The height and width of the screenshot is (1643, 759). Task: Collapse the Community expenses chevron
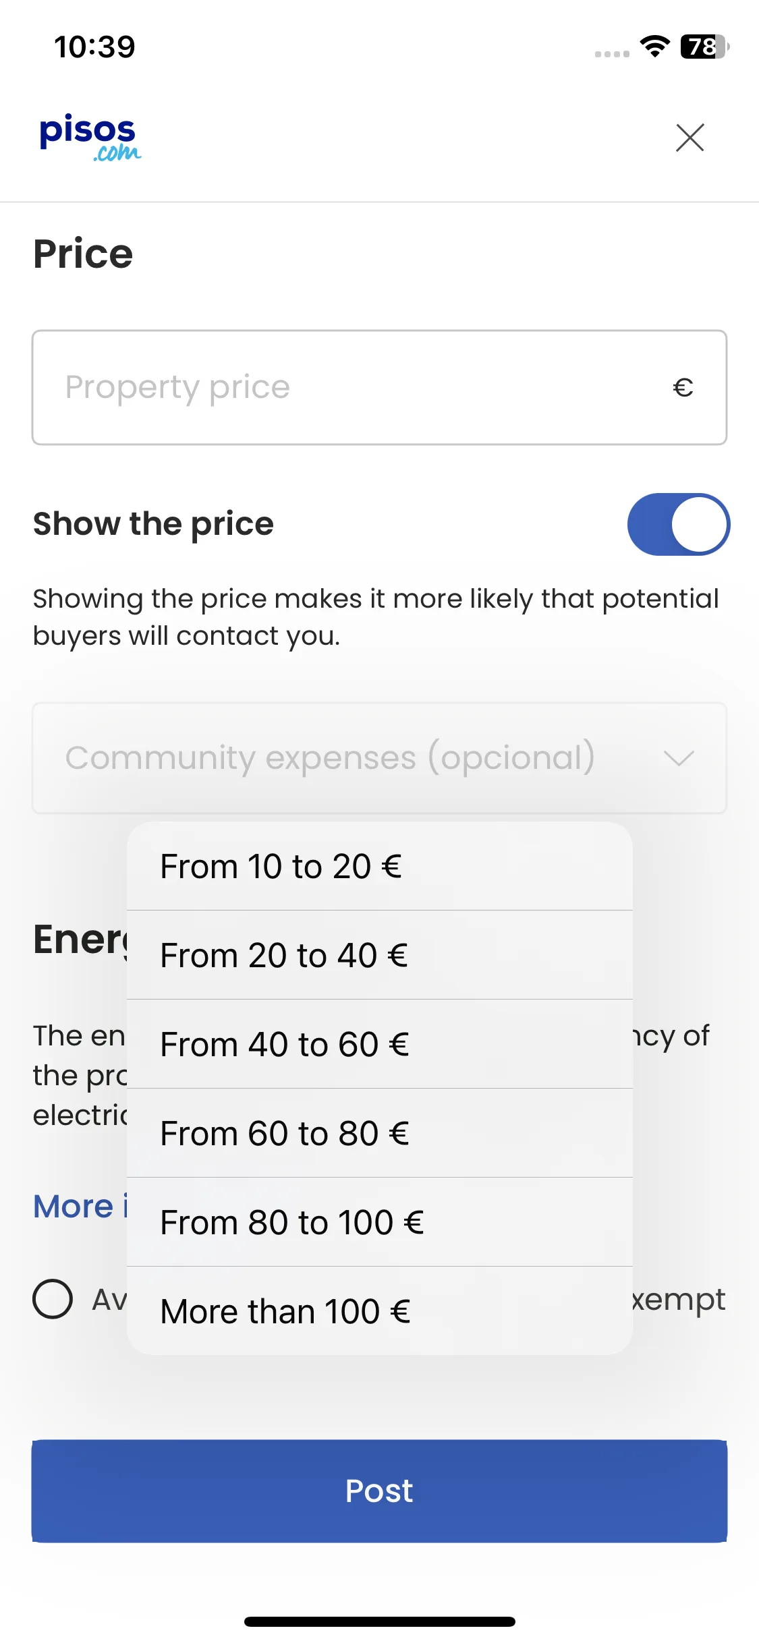(679, 758)
